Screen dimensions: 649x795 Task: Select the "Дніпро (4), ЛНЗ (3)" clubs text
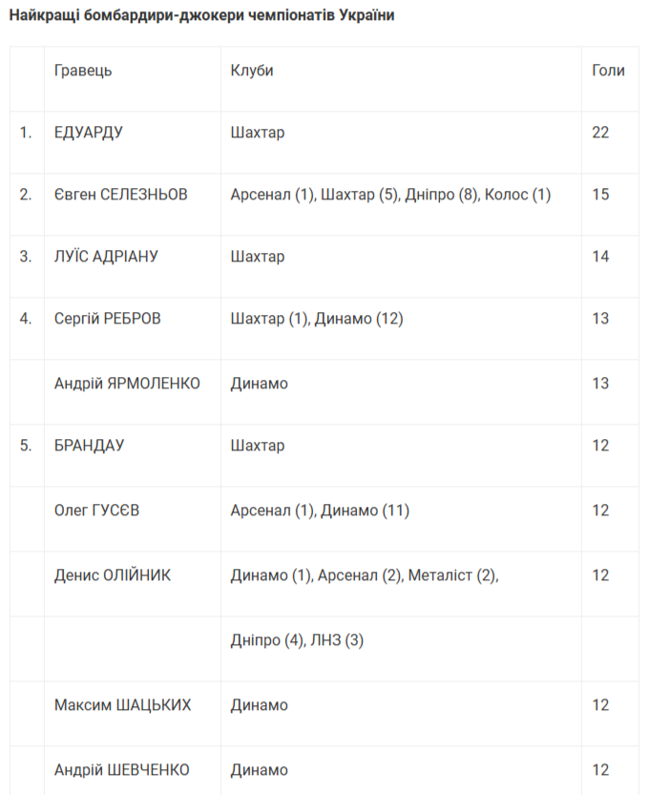pyautogui.click(x=297, y=640)
